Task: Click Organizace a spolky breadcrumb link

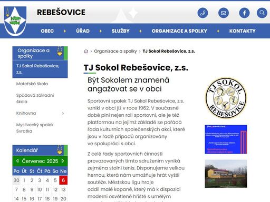Action: 115,51
